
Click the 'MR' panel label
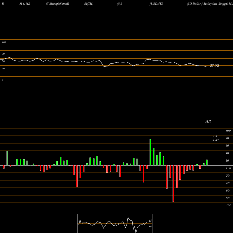(x=208, y=121)
